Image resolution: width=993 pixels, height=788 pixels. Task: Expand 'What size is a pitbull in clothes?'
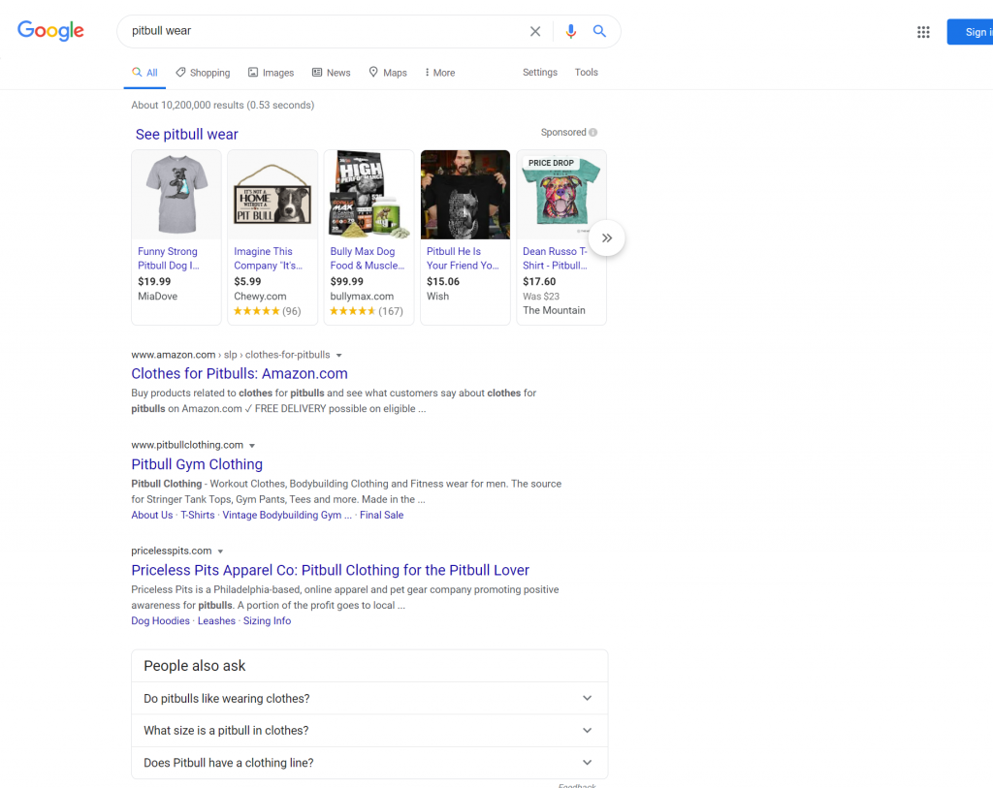[x=369, y=731]
